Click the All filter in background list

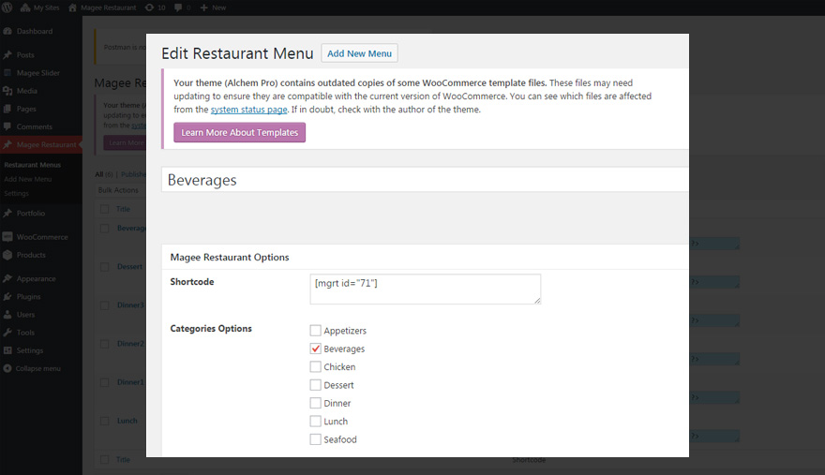(99, 174)
